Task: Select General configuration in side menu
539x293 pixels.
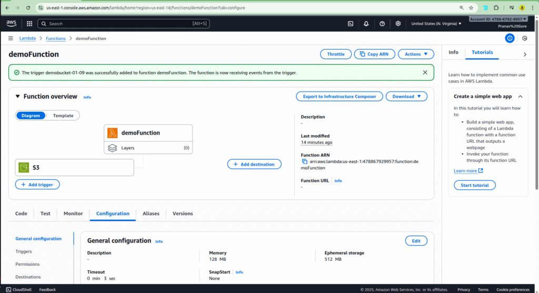Action: coord(38,238)
